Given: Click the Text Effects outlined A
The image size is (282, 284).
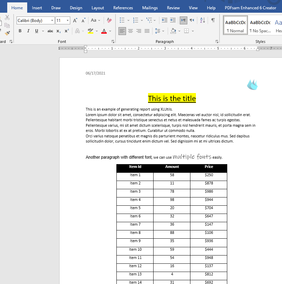Looking at the screenshot, I should [x=77, y=31].
